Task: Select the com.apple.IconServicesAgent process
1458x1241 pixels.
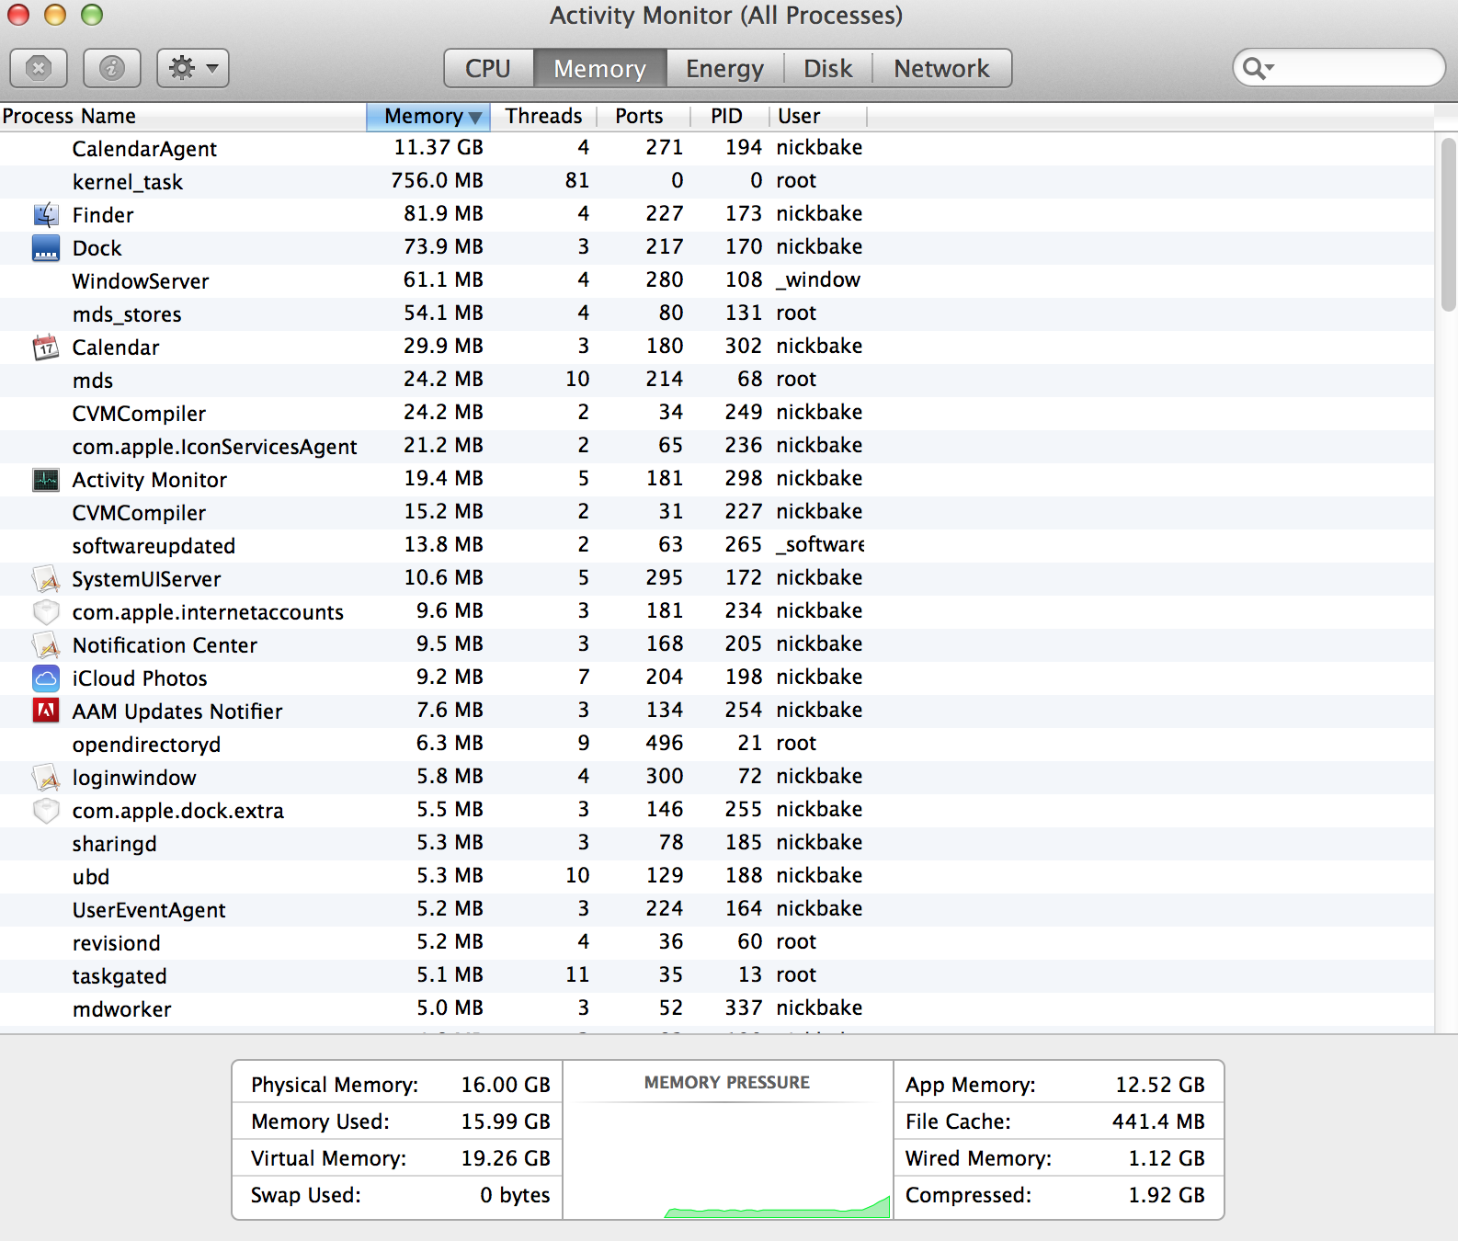Action: click(717, 447)
